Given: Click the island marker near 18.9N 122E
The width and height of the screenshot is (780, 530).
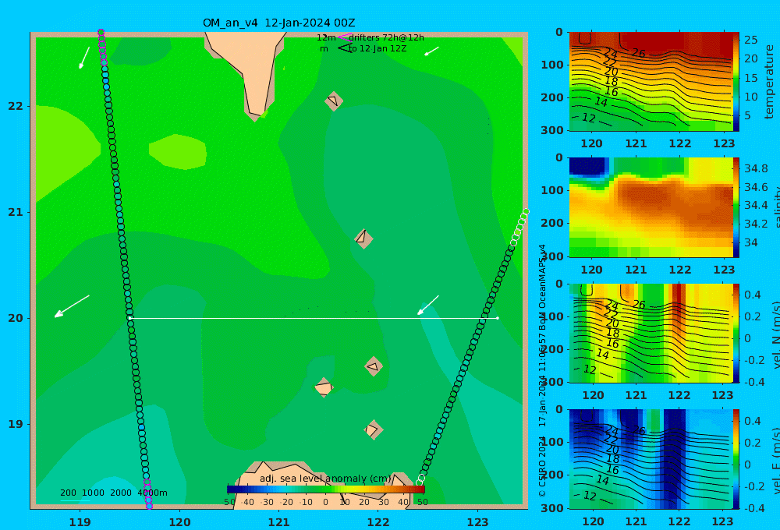Looking at the screenshot, I should [x=373, y=429].
